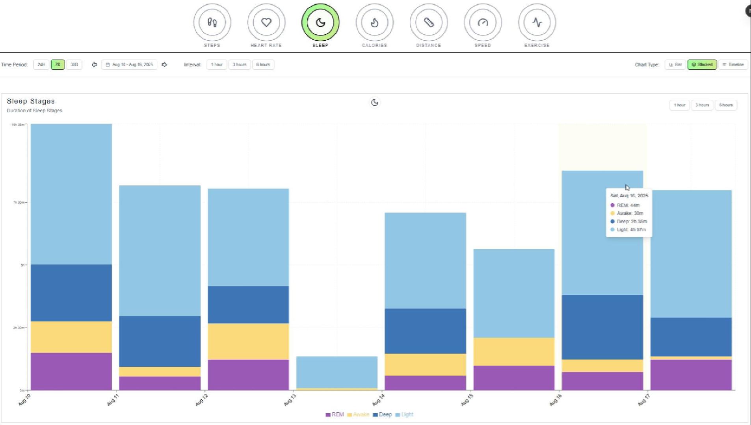
Task: Select the Heart Rate icon
Action: pyautogui.click(x=266, y=22)
